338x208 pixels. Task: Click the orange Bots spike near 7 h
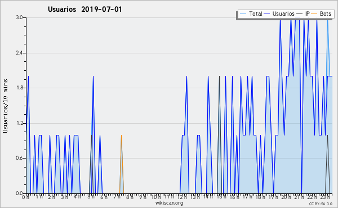pos(121,164)
